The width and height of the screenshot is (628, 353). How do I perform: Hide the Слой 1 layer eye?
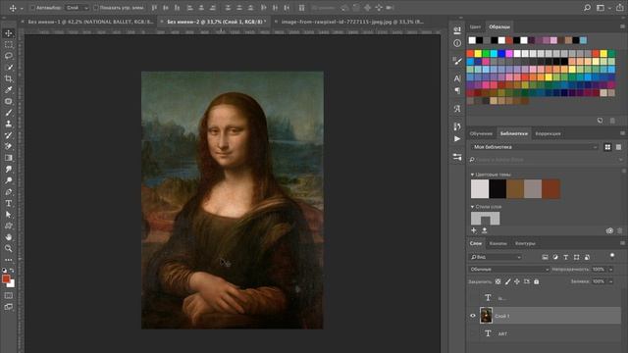coord(473,316)
